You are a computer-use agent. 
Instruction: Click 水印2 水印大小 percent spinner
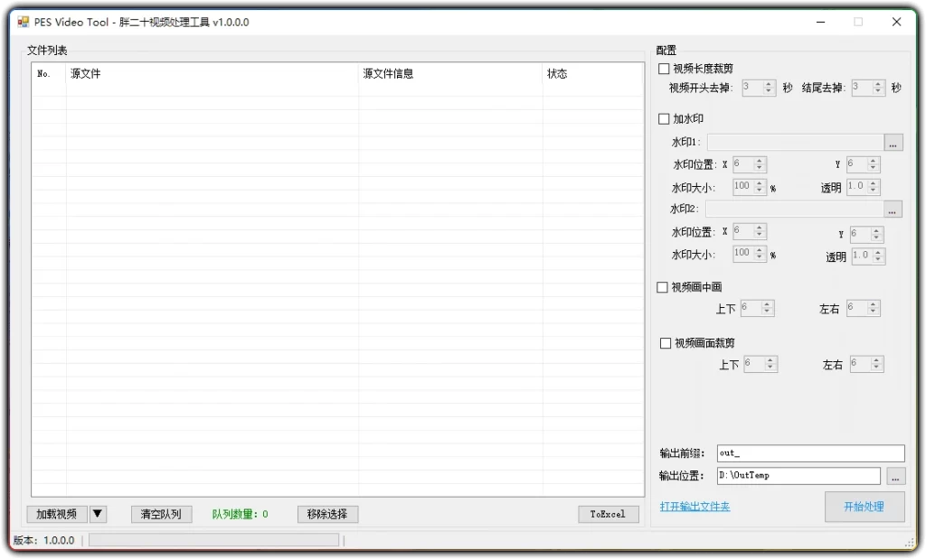(x=750, y=254)
